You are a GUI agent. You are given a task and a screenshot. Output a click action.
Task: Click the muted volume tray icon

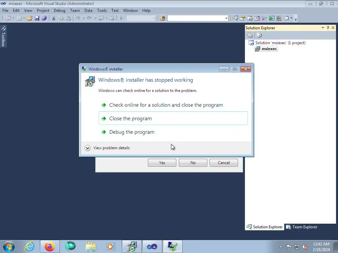click(305, 247)
